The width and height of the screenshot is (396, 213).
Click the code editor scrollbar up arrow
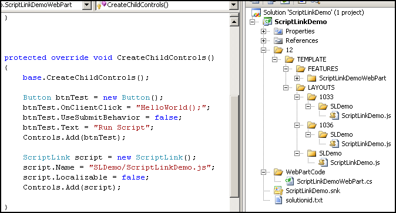[x=234, y=22]
